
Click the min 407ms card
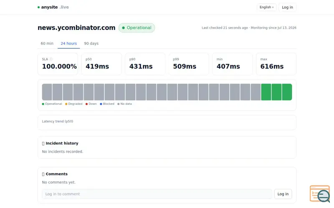[233, 64]
